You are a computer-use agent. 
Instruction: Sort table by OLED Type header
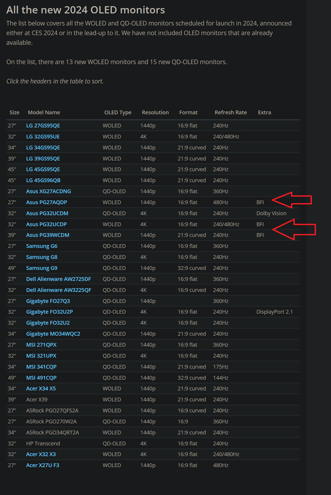(118, 112)
